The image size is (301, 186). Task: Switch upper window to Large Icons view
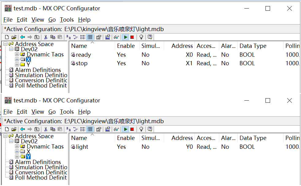click(68, 37)
